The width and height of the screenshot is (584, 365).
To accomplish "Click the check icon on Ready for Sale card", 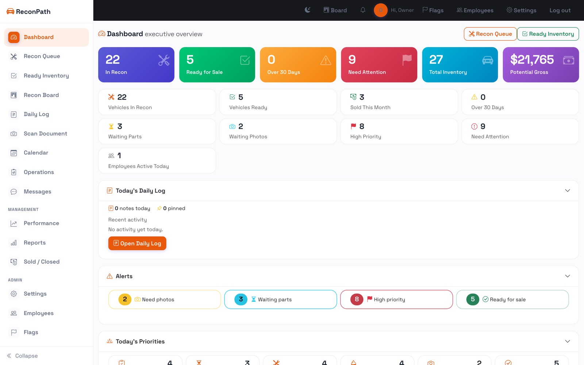I will [245, 60].
